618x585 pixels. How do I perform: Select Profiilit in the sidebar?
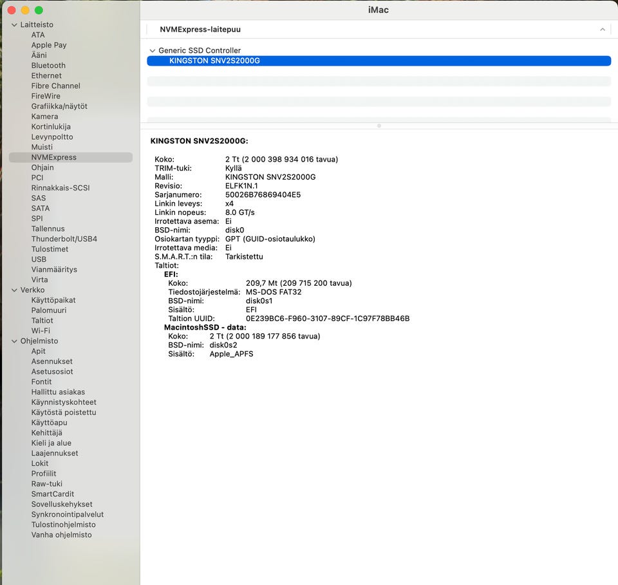pyautogui.click(x=44, y=474)
